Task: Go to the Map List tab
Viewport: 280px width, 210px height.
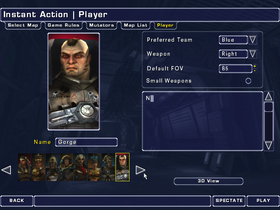Action: click(135, 25)
